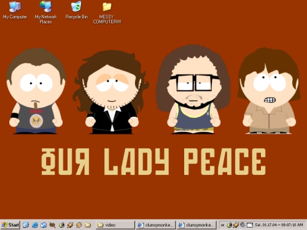Screen dimensions: 307x230
Task: Select the MESSY COMPUTER!!!! folder icon
Action: [x=107, y=13]
